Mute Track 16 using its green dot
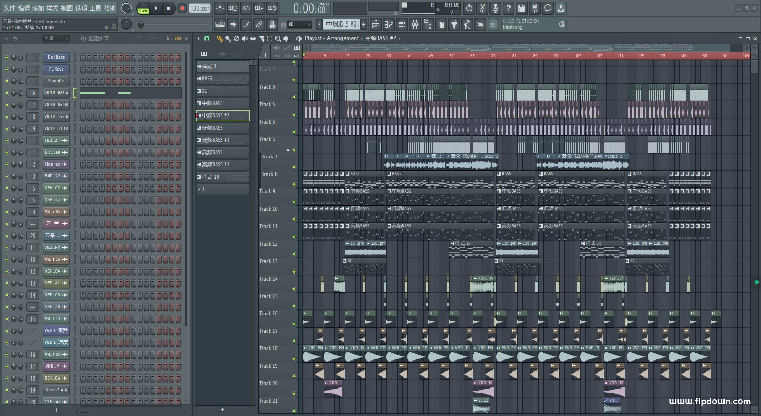761x416 pixels. pos(294,324)
